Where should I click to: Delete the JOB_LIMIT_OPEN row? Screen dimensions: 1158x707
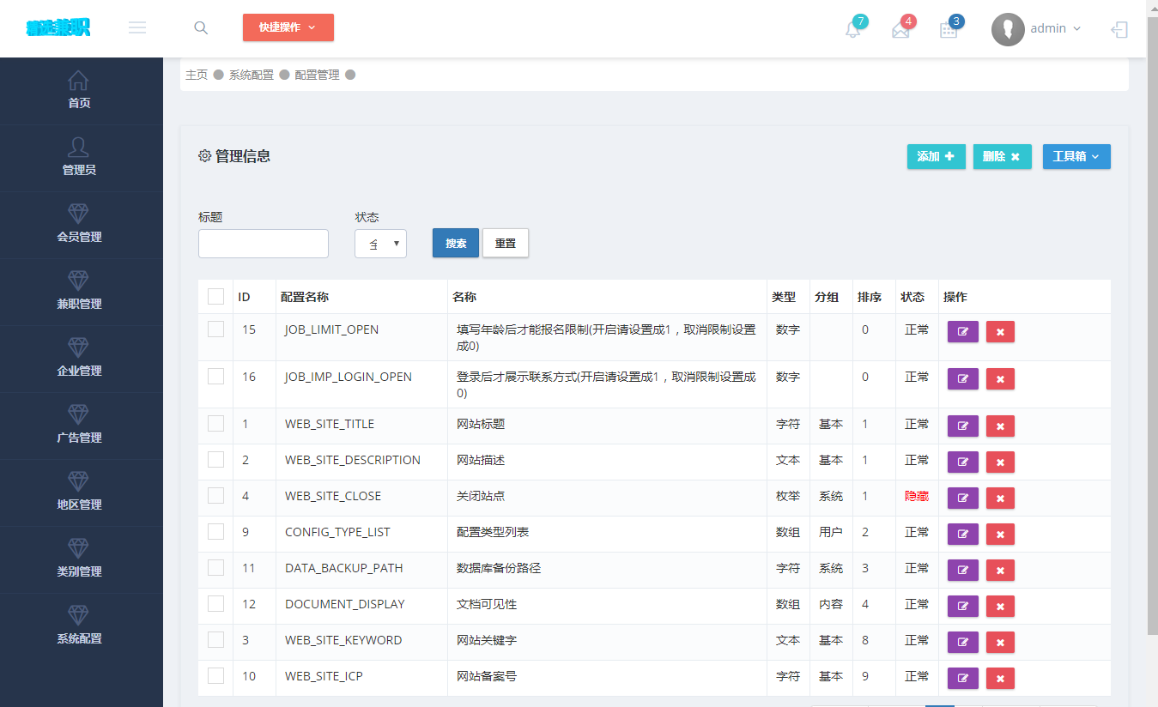click(x=1000, y=331)
